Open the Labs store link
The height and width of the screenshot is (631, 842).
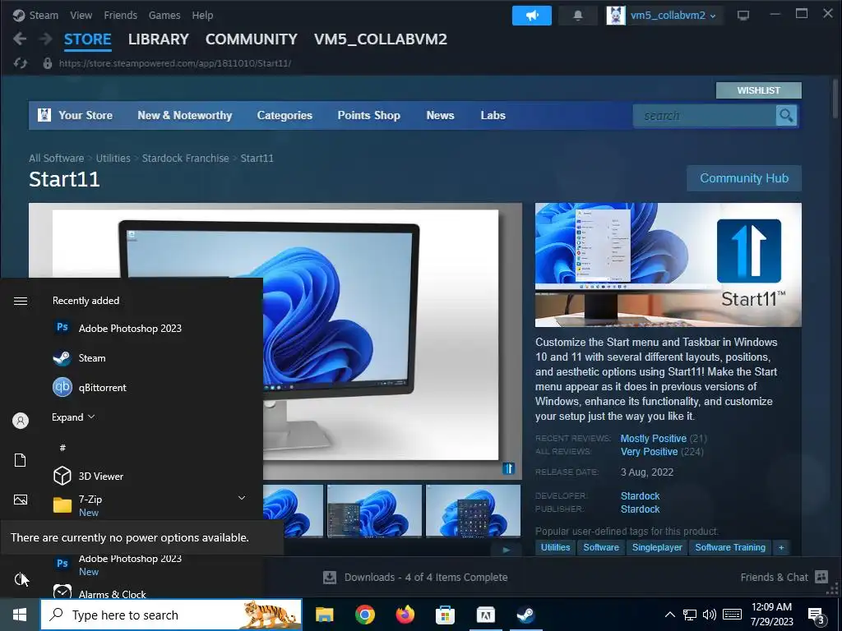coord(493,115)
